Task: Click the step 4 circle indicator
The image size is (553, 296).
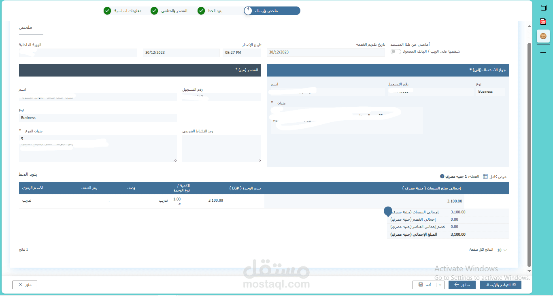Action: 248,11
